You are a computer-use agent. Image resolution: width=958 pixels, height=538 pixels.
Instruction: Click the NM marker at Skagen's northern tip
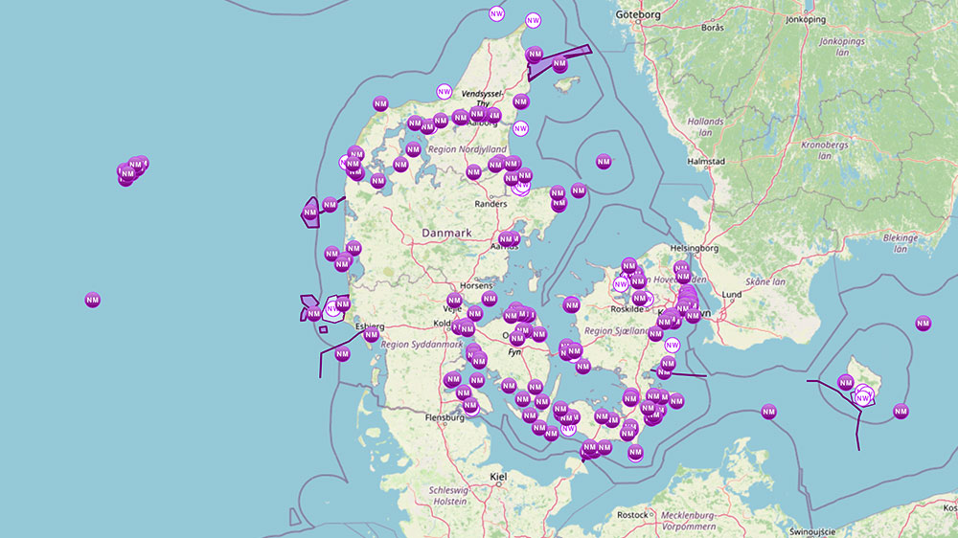pyautogui.click(x=535, y=55)
